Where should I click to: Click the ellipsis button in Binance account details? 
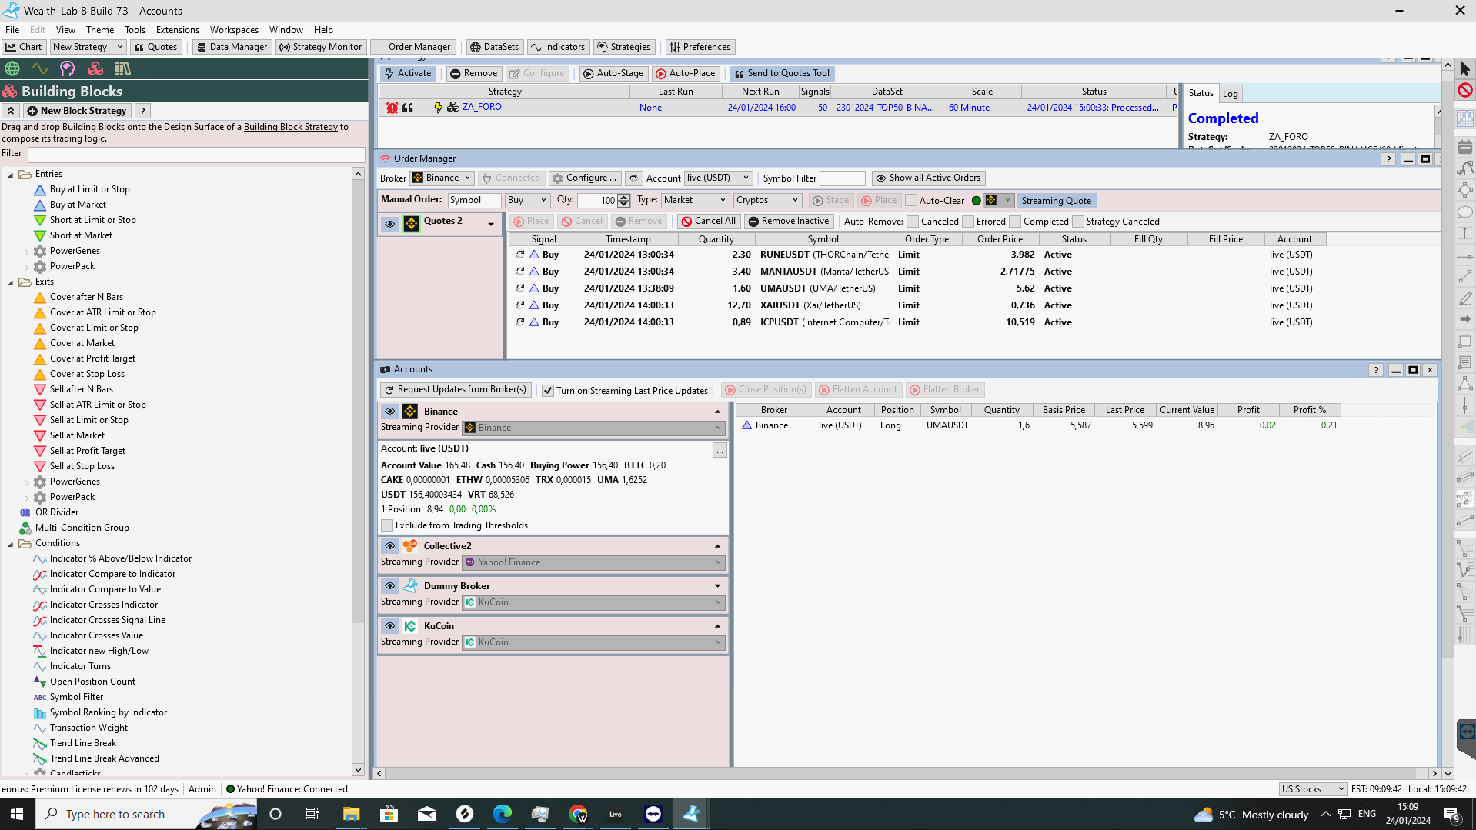[x=720, y=451]
